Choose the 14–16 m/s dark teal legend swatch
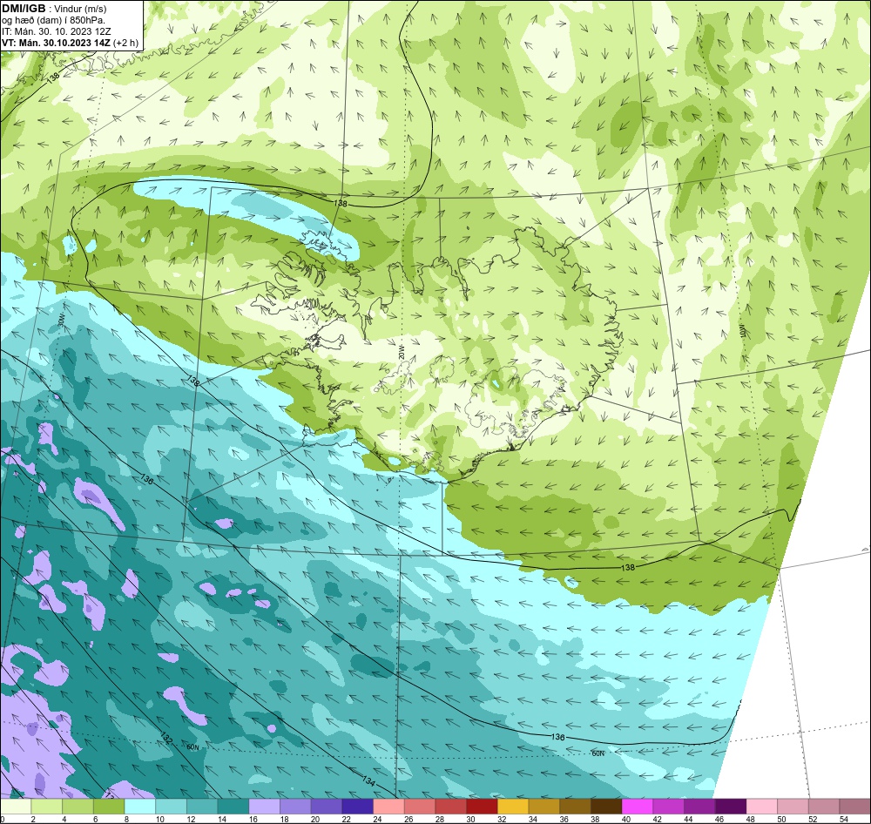 tap(233, 807)
